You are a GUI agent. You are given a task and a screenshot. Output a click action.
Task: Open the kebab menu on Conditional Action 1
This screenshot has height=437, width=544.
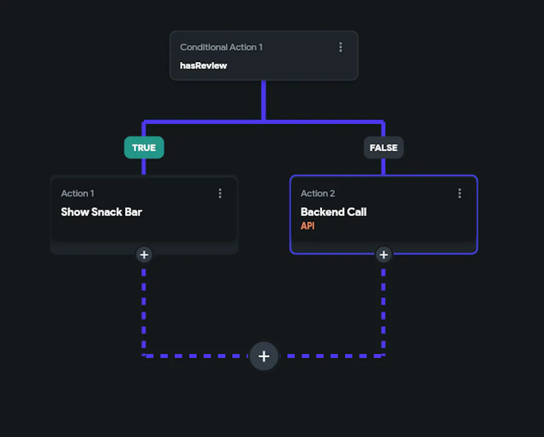[341, 47]
